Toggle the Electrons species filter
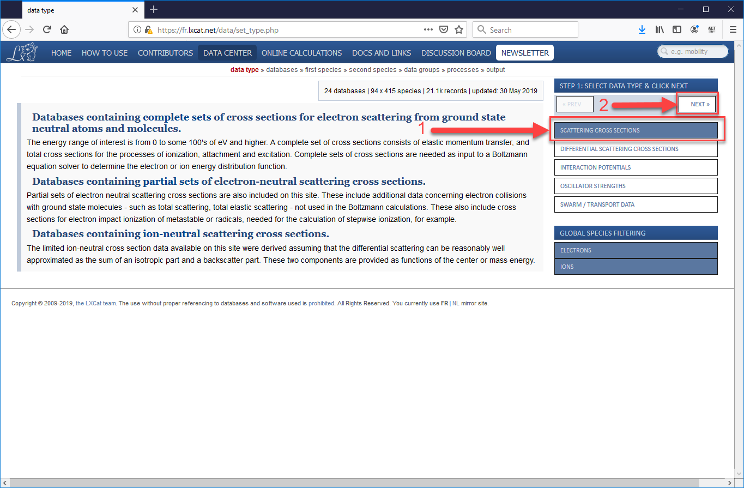Screen dimensions: 744x488 point(636,250)
